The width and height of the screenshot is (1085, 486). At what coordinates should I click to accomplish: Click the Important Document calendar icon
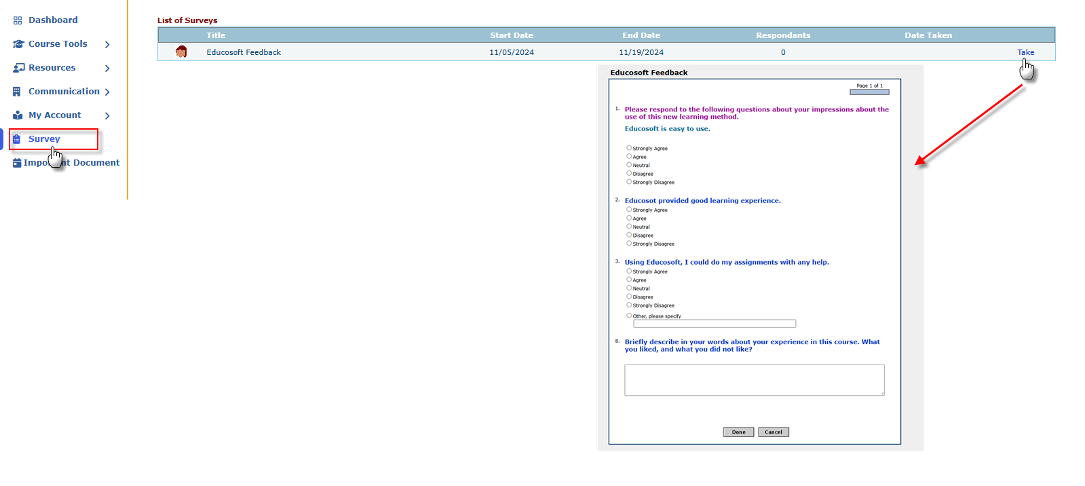point(17,163)
